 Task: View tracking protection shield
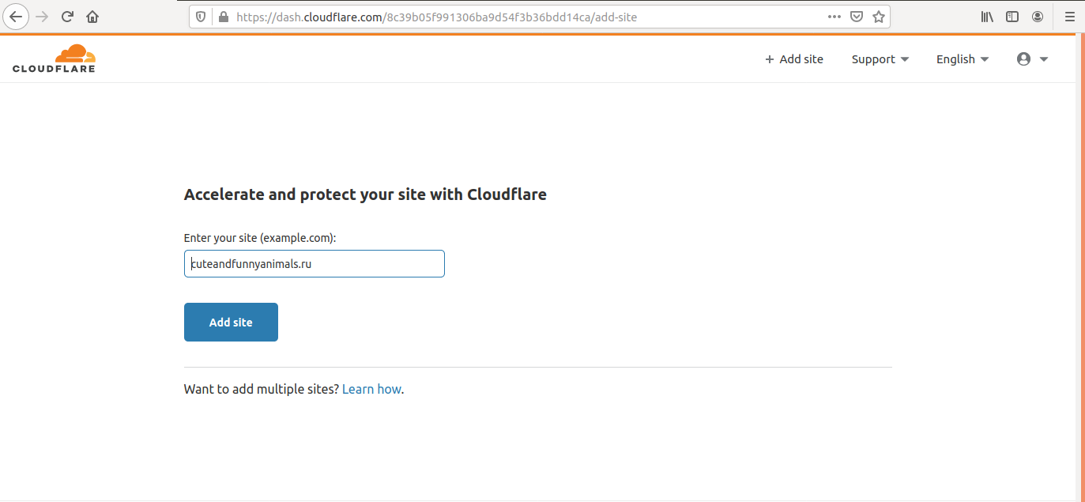click(x=201, y=17)
